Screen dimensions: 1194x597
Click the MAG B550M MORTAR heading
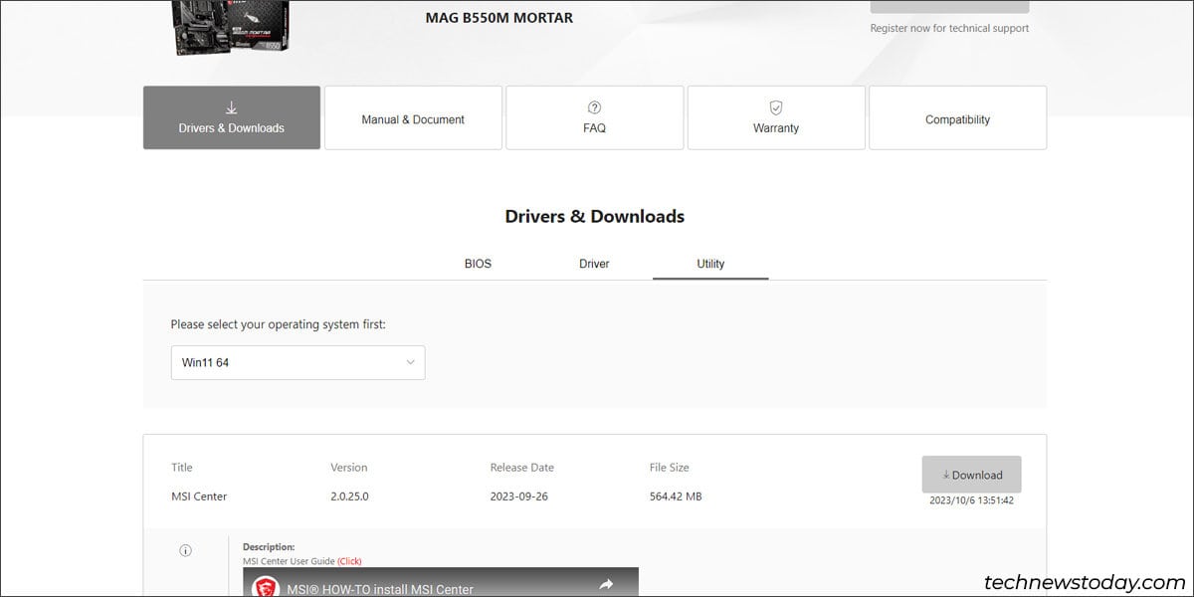[499, 18]
